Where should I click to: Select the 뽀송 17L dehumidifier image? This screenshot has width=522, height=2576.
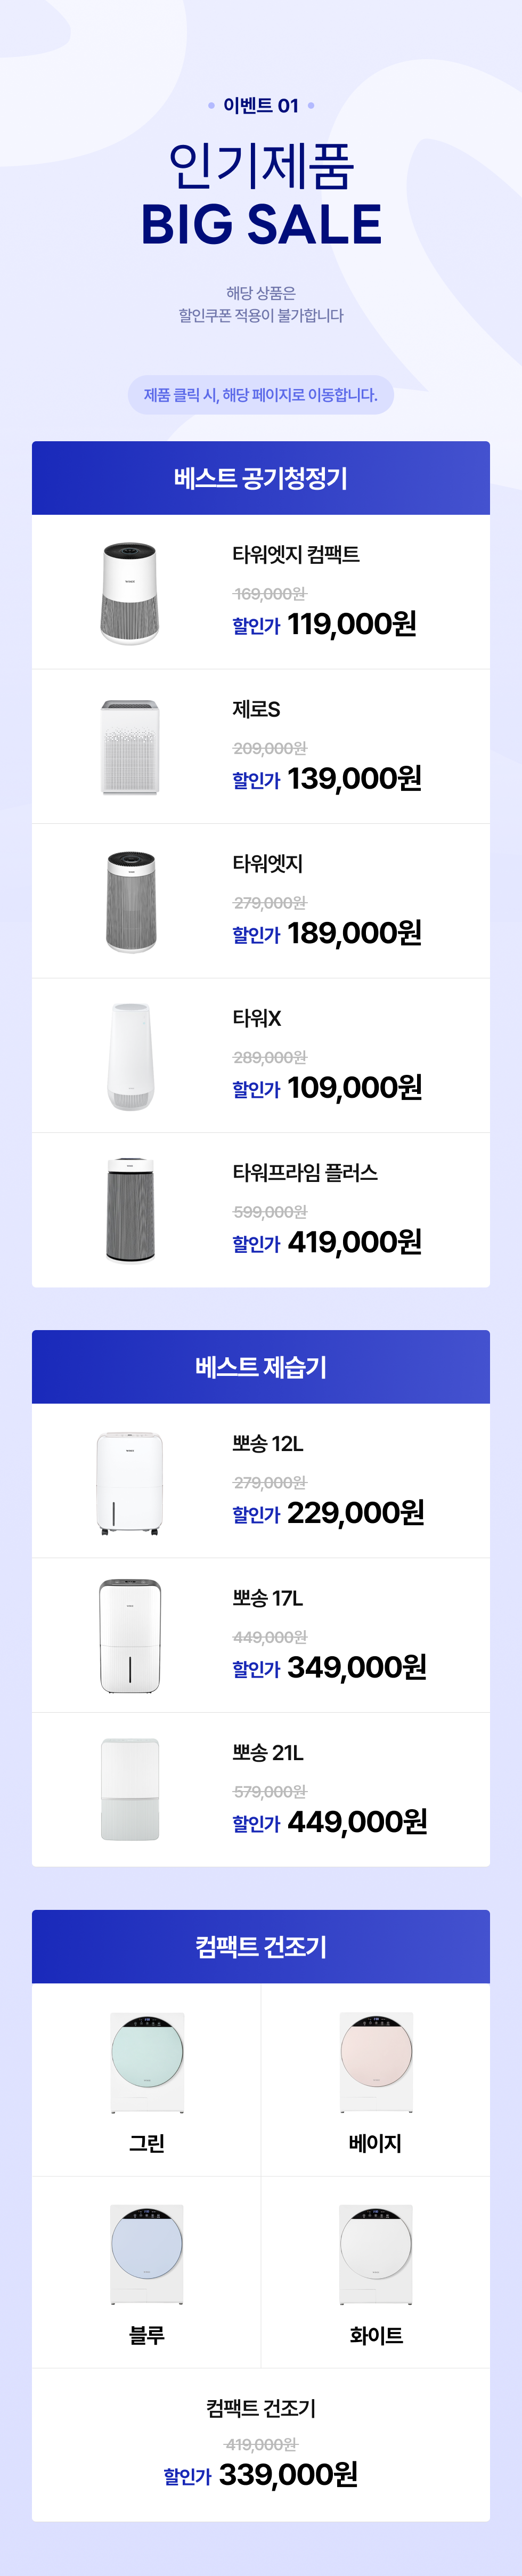[x=130, y=1636]
